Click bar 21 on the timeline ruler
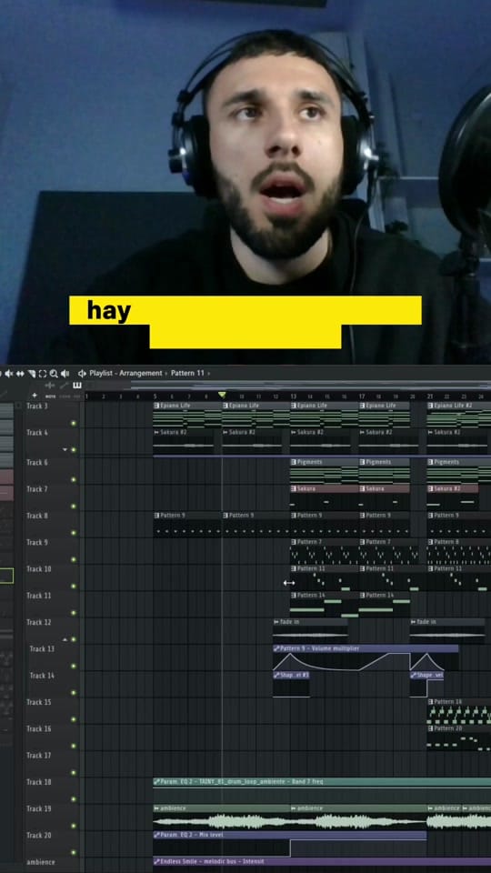The height and width of the screenshot is (873, 491). click(x=430, y=396)
